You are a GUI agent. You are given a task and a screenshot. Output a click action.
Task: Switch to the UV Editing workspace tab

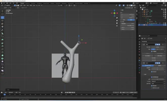39,3
